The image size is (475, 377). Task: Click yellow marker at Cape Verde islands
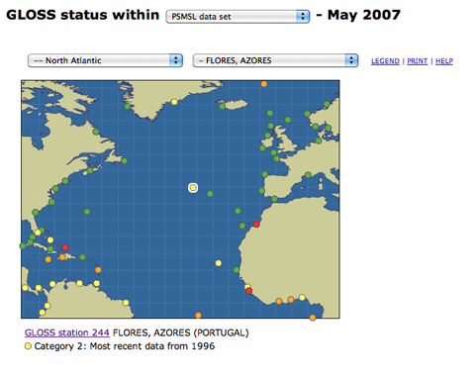pos(219,263)
